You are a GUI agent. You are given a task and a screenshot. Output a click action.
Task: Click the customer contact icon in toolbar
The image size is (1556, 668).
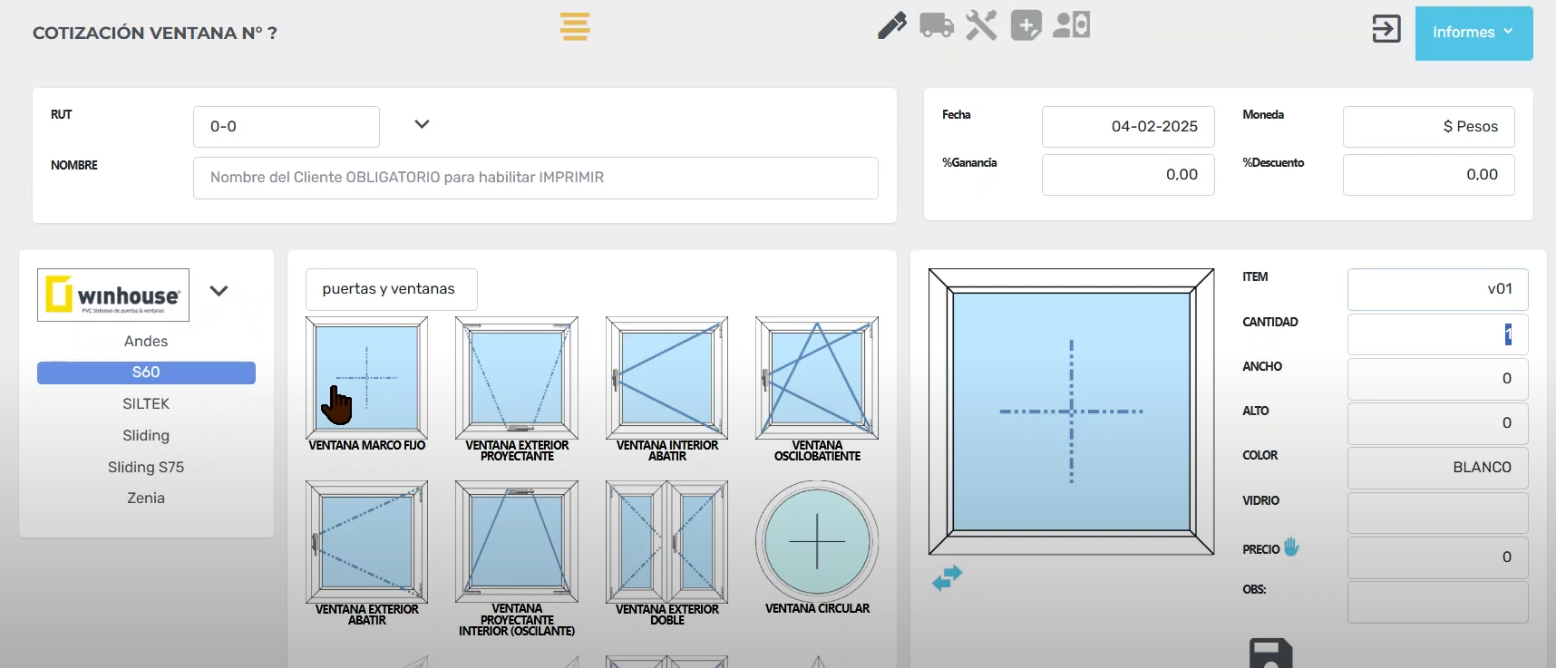[1071, 25]
